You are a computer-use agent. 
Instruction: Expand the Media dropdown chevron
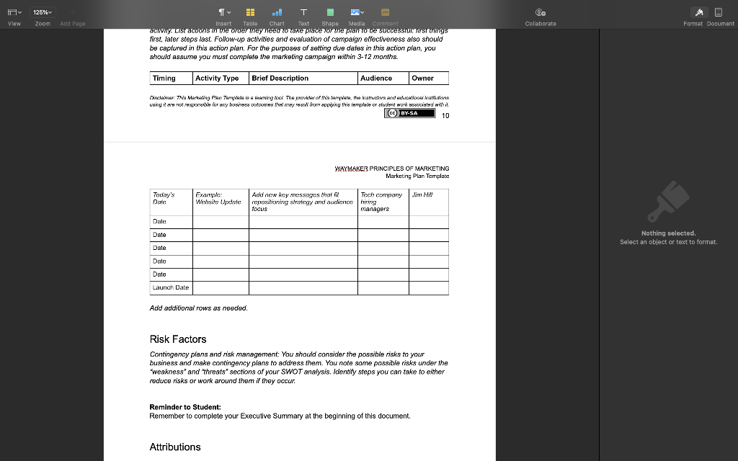pyautogui.click(x=361, y=12)
